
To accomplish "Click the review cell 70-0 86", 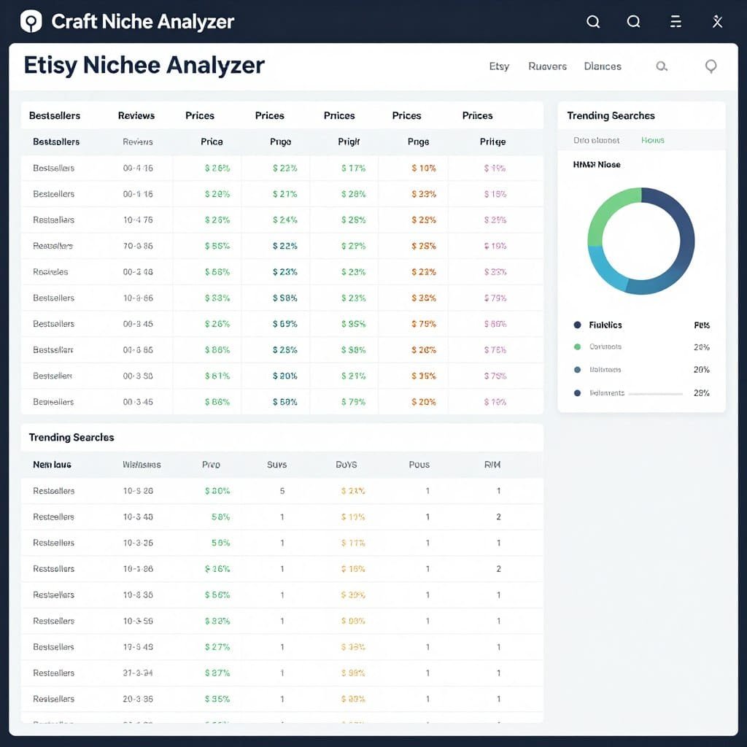I will click(138, 247).
